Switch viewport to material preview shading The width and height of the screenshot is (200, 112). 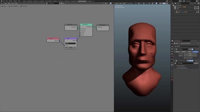166,3
